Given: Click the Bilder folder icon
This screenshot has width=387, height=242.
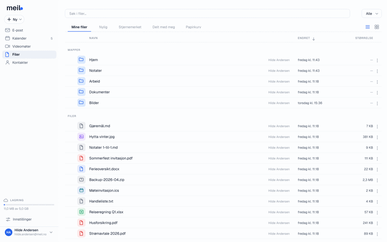Looking at the screenshot, I should [x=81, y=103].
